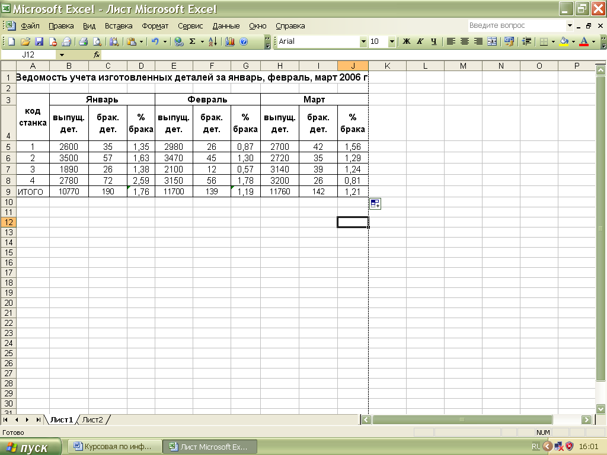This screenshot has height=455, width=607.
Task: Launch the Chart Wizard icon
Action: coord(230,41)
